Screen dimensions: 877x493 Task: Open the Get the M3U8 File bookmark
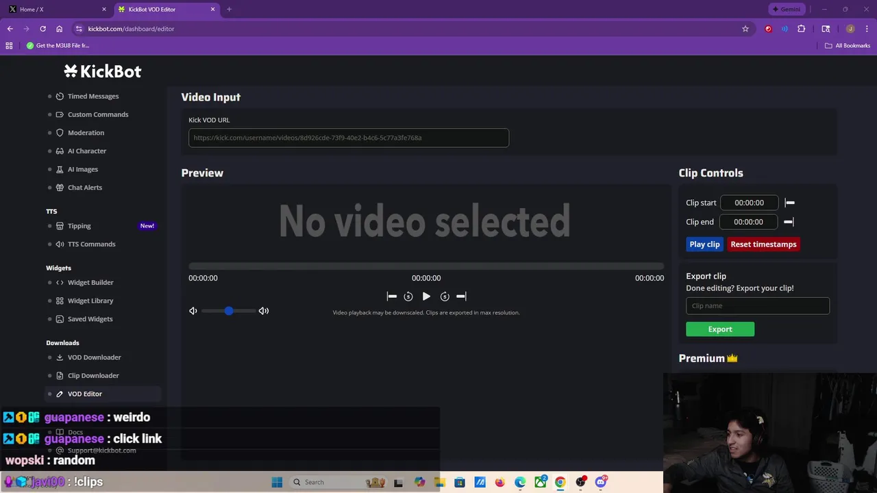point(58,46)
